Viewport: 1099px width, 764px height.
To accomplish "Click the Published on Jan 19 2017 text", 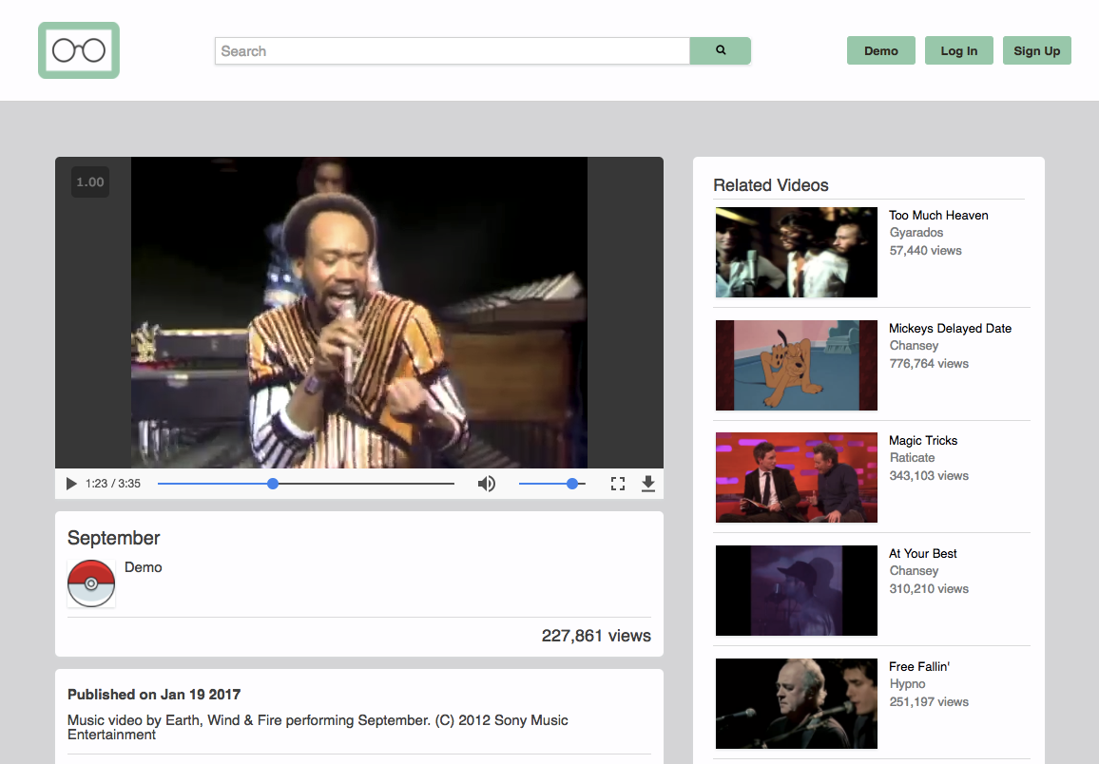I will click(153, 695).
